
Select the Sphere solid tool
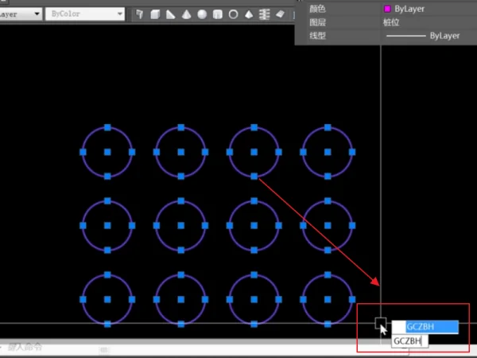[202, 14]
